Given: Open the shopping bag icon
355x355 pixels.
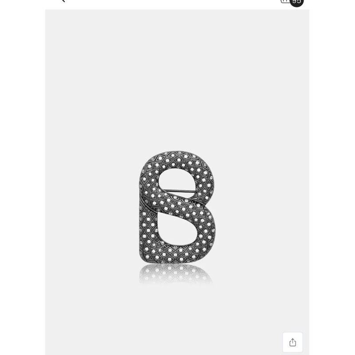Looking at the screenshot, I should click(x=285, y=1).
